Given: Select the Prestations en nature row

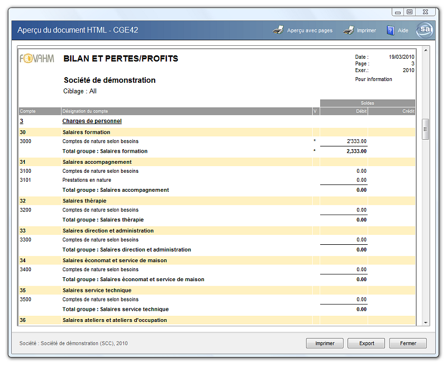Looking at the screenshot, I should (87, 180).
